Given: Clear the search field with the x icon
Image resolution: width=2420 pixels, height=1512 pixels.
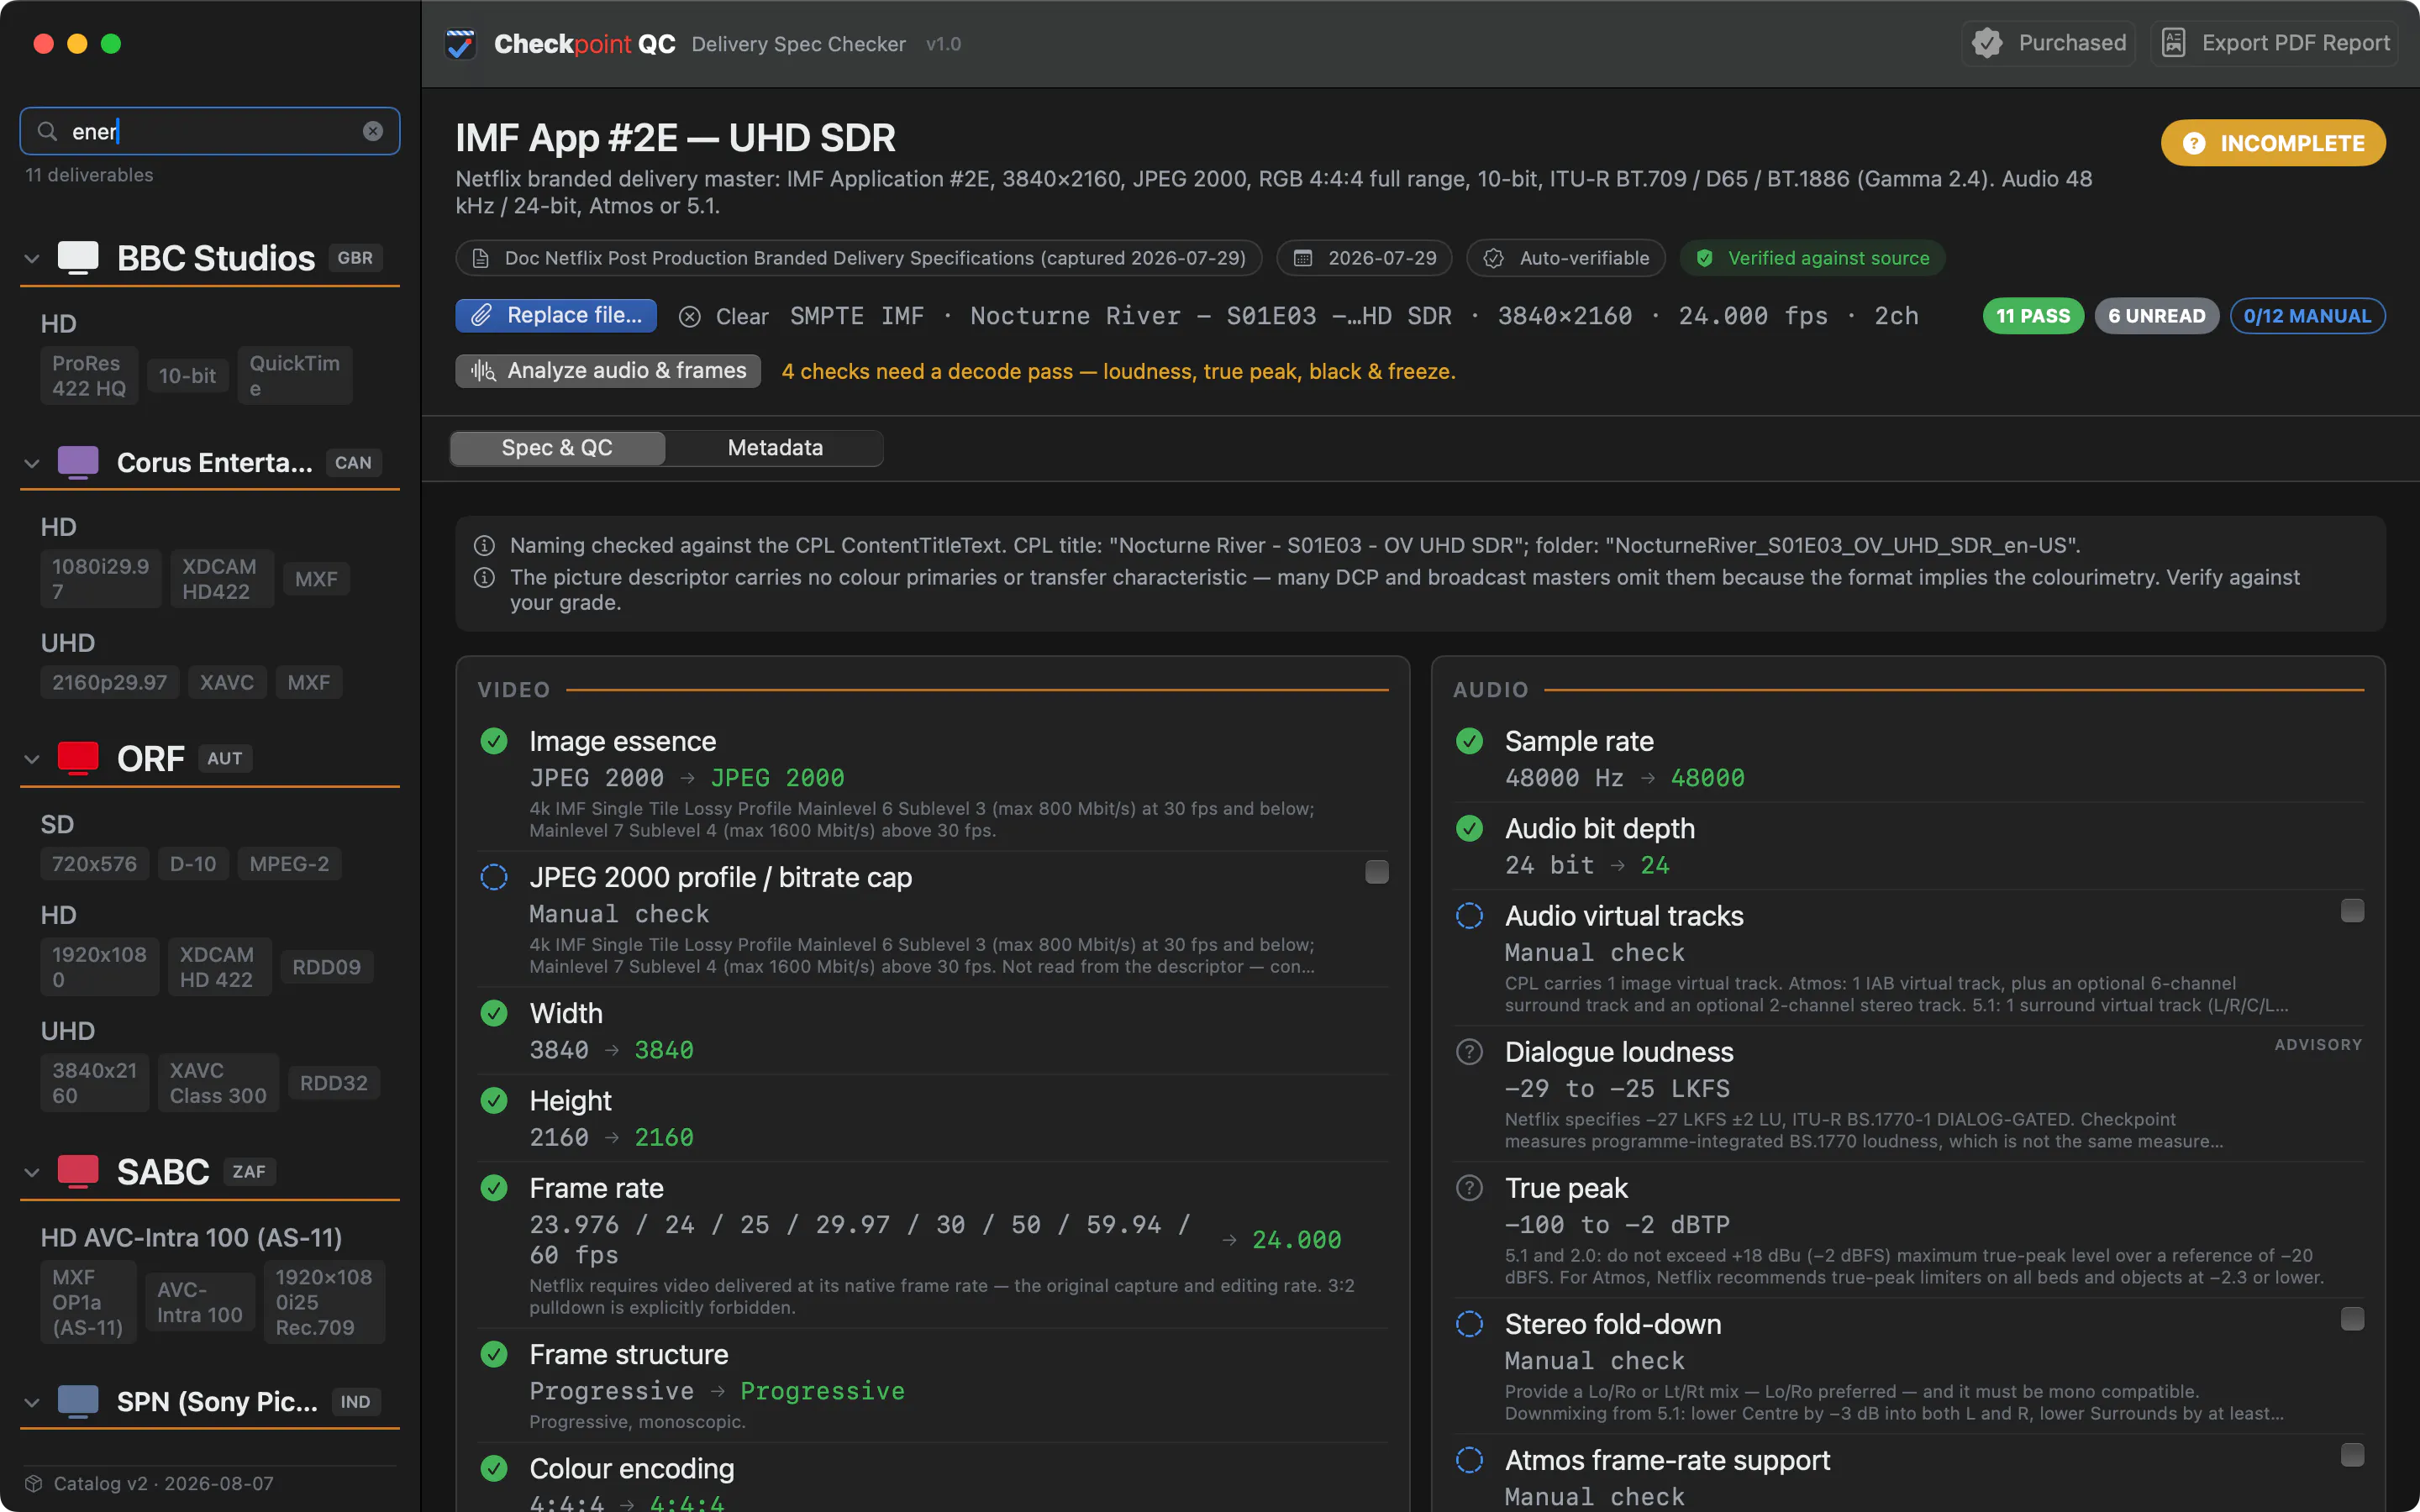Looking at the screenshot, I should pos(373,131).
